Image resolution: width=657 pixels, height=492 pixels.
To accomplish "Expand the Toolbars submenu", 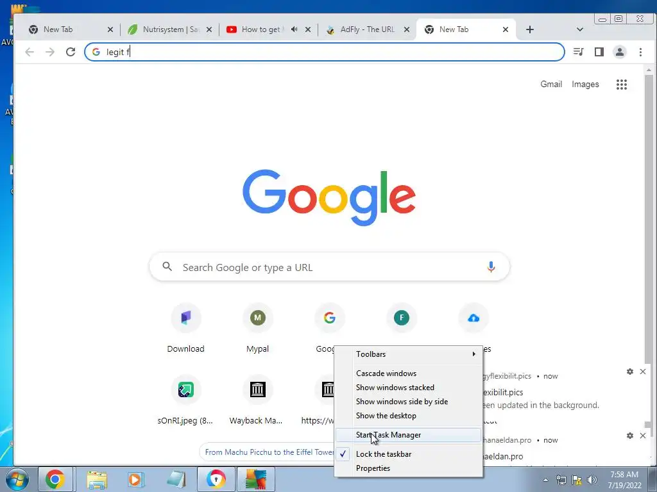I will [409, 354].
